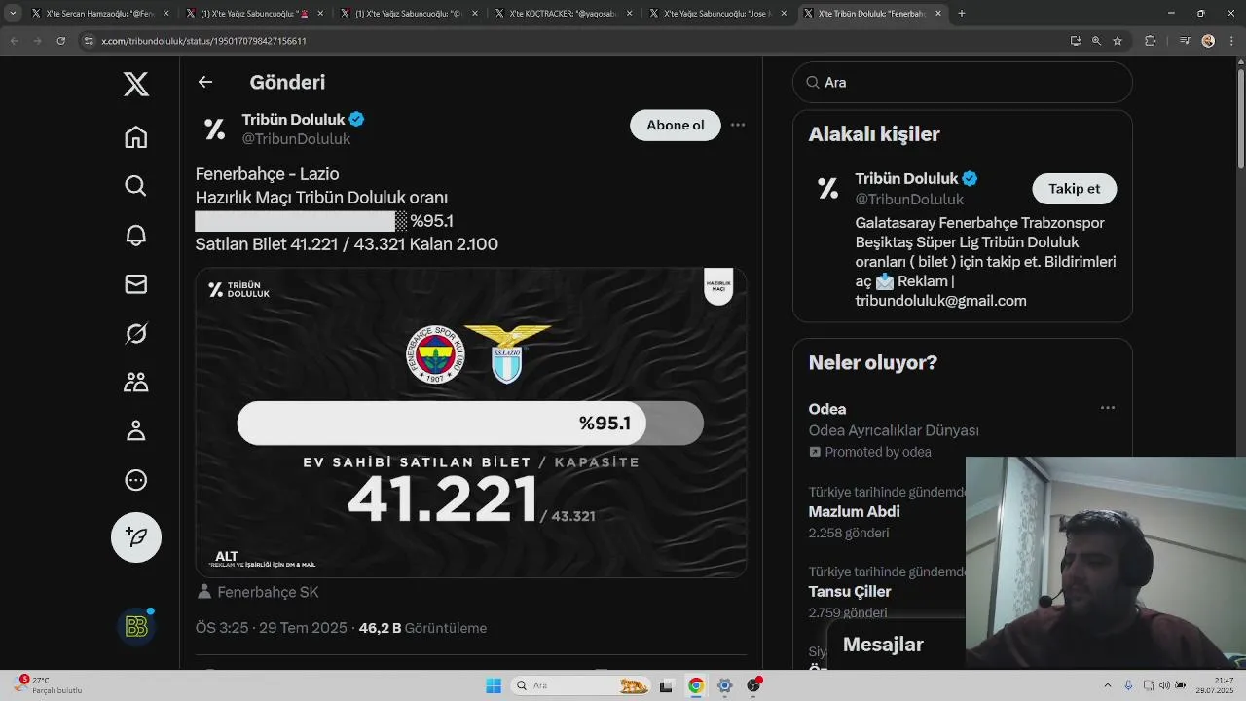Click the ALT badge on image
1246x701 pixels.
[226, 557]
